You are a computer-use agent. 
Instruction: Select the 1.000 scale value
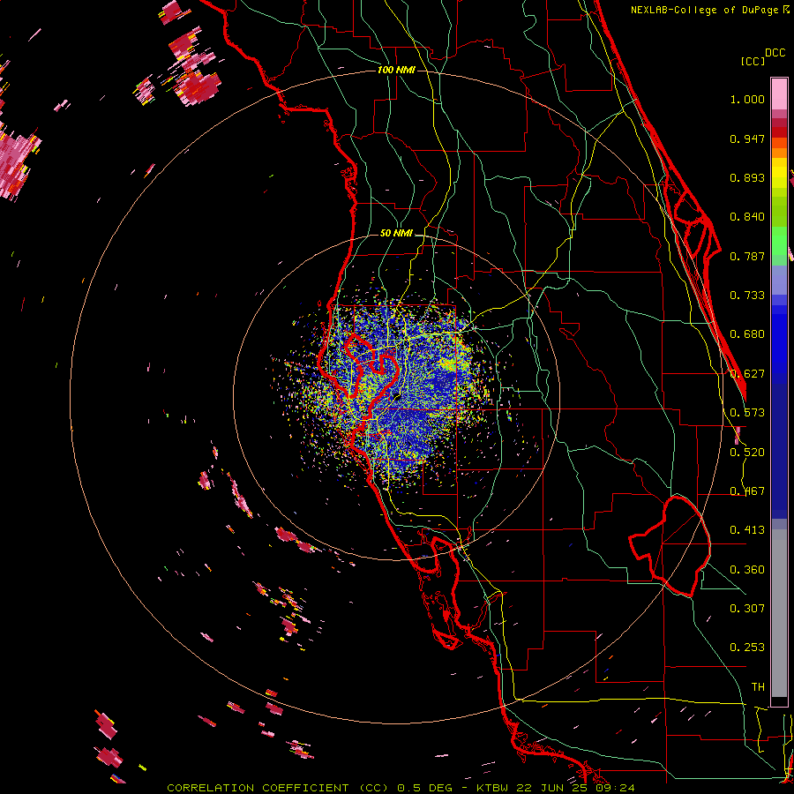click(x=747, y=99)
